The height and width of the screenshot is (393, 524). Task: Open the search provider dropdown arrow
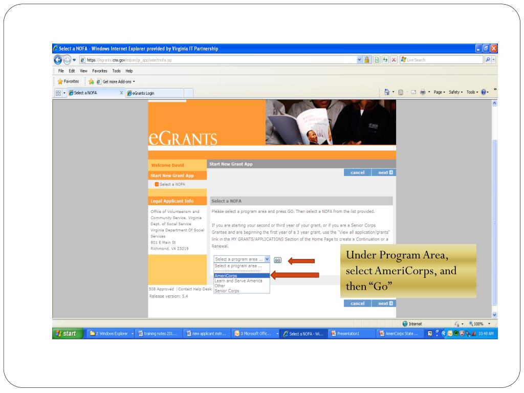click(x=494, y=60)
